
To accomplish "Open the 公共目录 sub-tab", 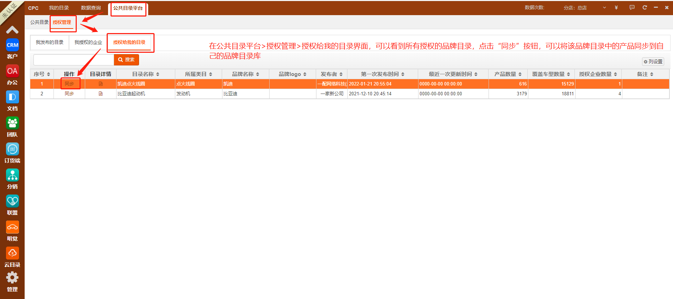I will 39,22.
